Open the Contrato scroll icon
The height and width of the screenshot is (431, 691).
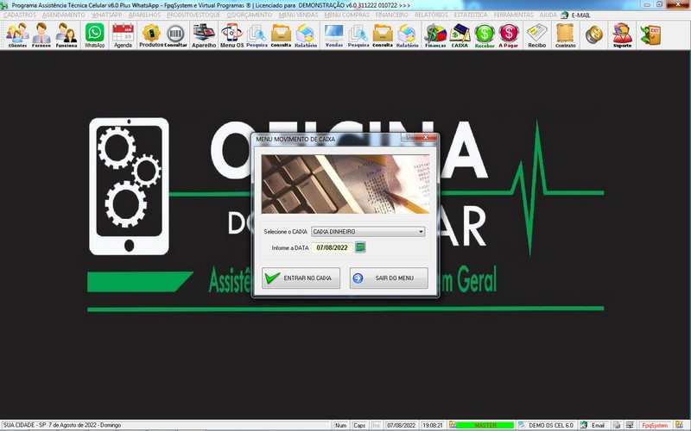point(566,35)
